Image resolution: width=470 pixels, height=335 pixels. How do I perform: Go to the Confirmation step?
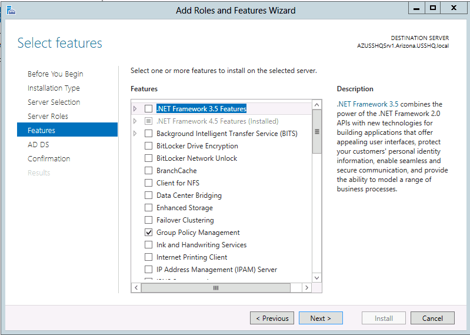point(49,158)
